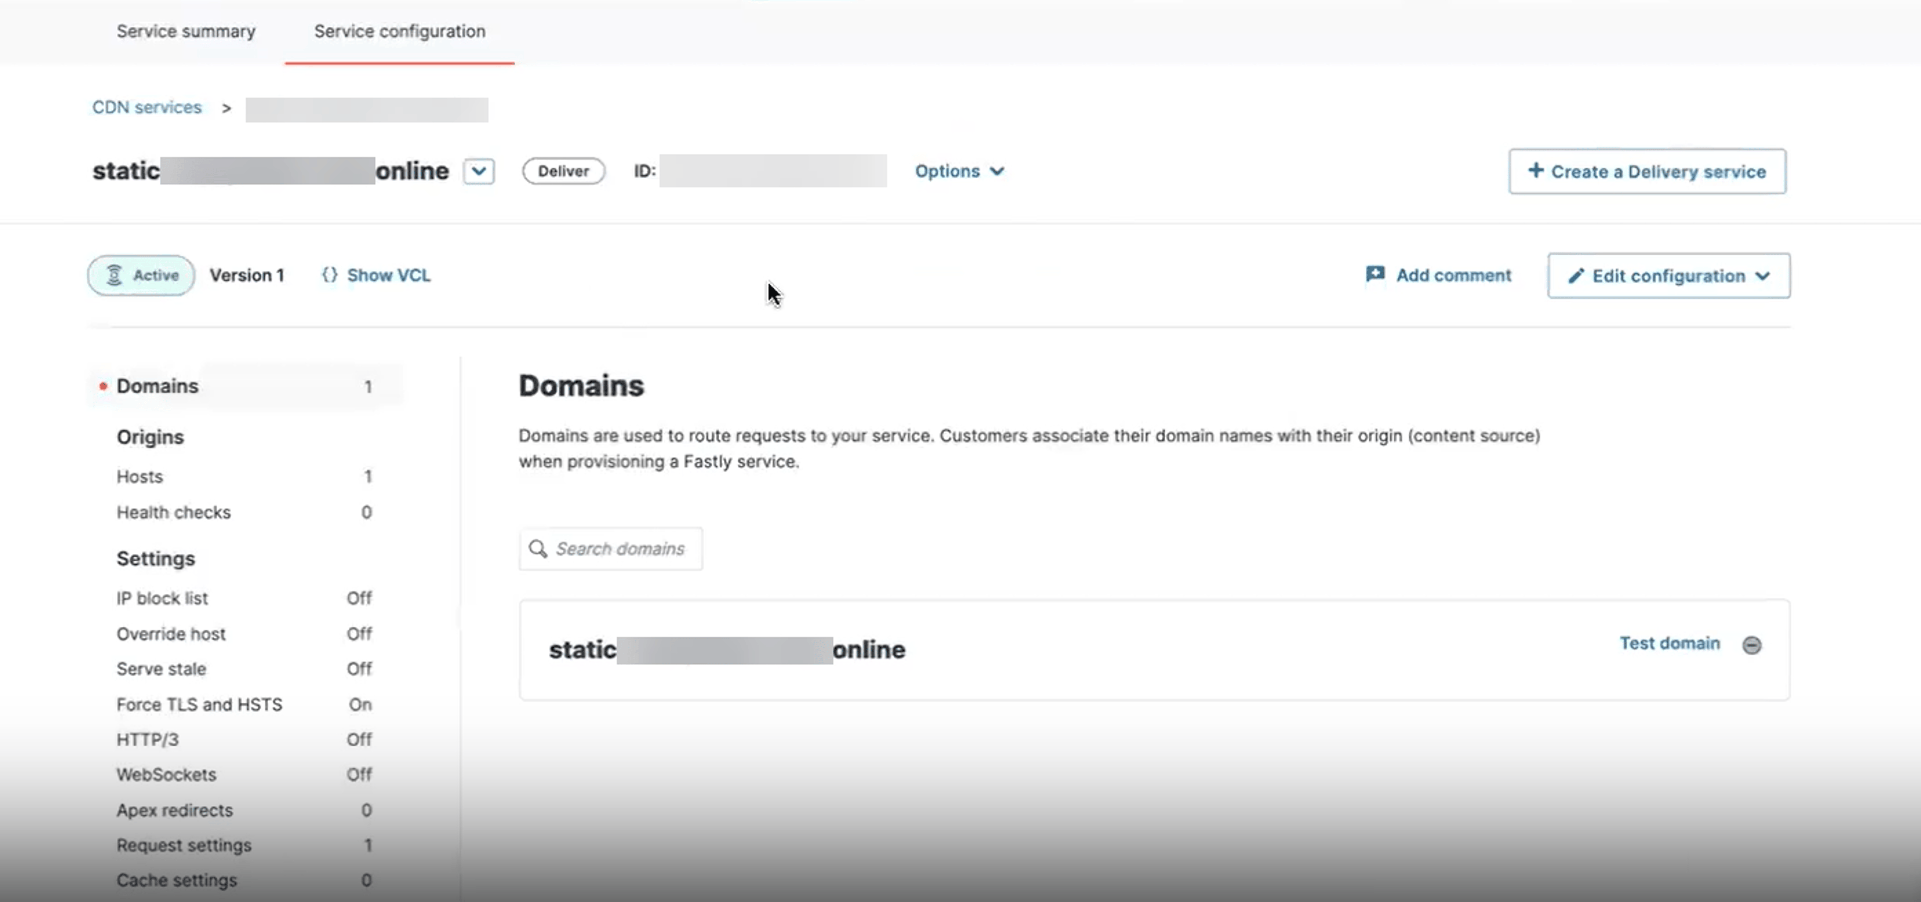The image size is (1921, 902).
Task: Open the HTTP/3 setting
Action: pos(244,740)
